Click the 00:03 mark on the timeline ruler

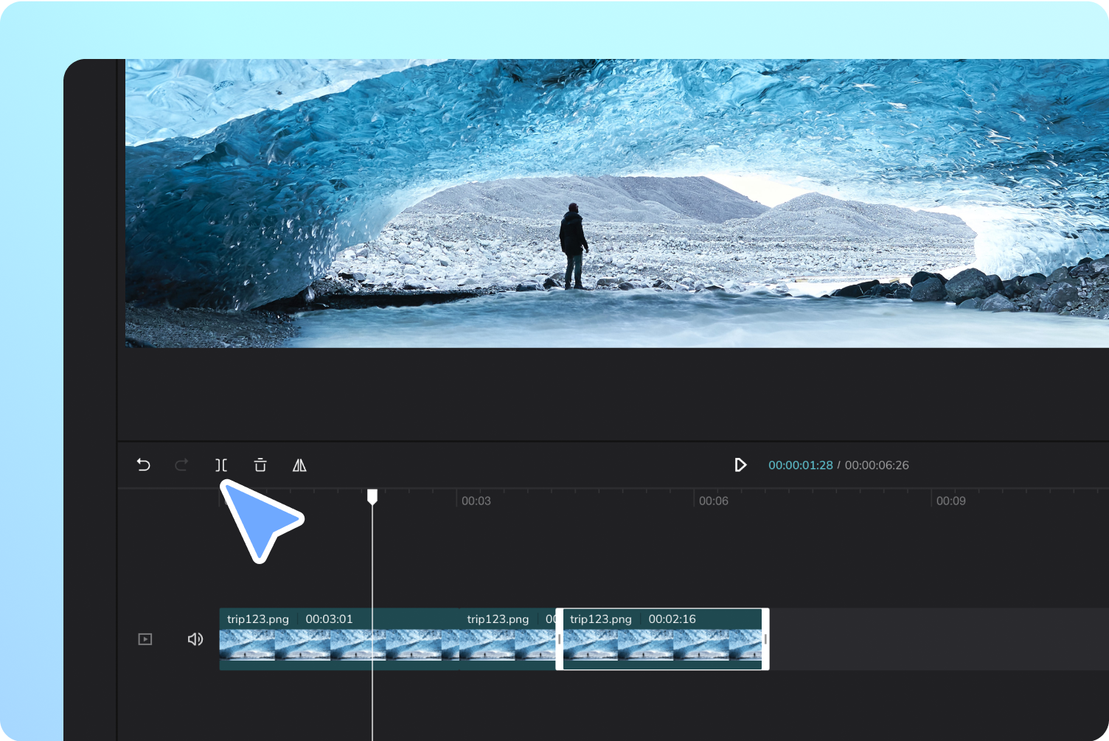476,501
